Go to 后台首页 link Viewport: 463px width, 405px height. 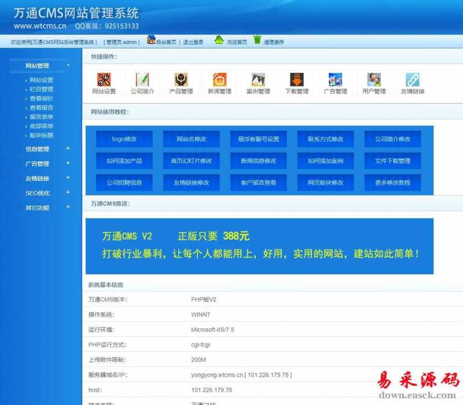(166, 42)
